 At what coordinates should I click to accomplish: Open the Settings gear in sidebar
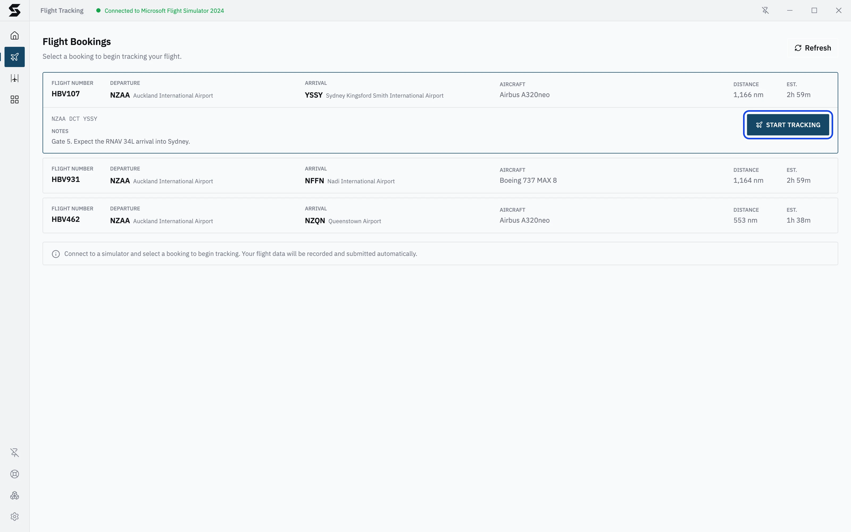14,517
